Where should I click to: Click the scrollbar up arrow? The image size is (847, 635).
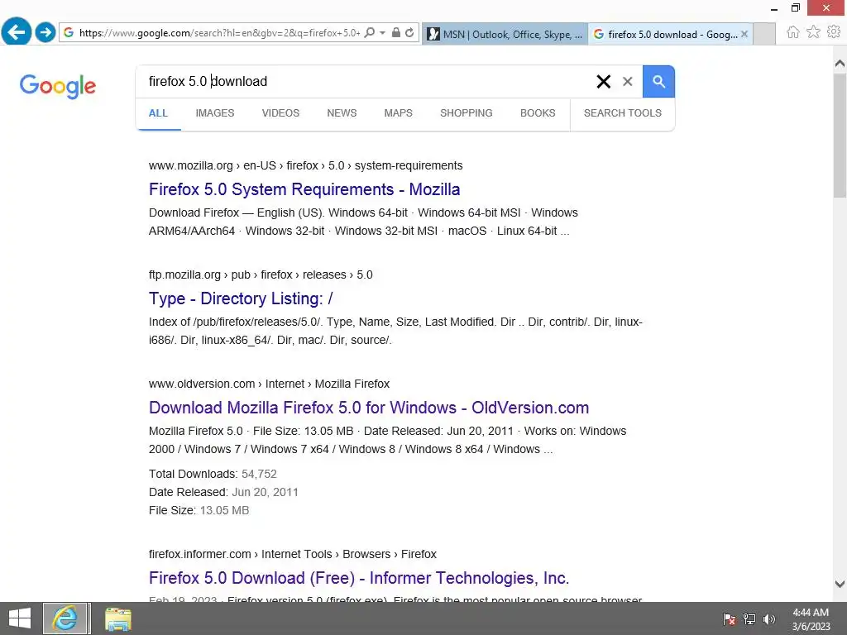[840, 64]
